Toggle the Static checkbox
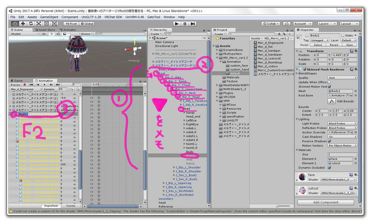The height and width of the screenshot is (222, 371). 342,36
